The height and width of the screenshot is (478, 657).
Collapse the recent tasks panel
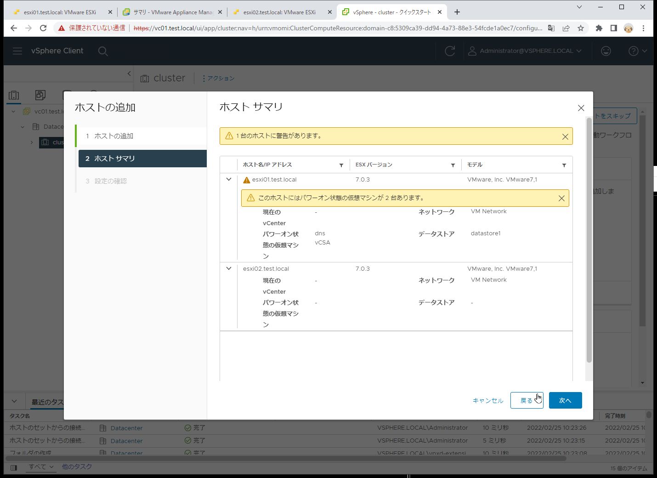[14, 401]
